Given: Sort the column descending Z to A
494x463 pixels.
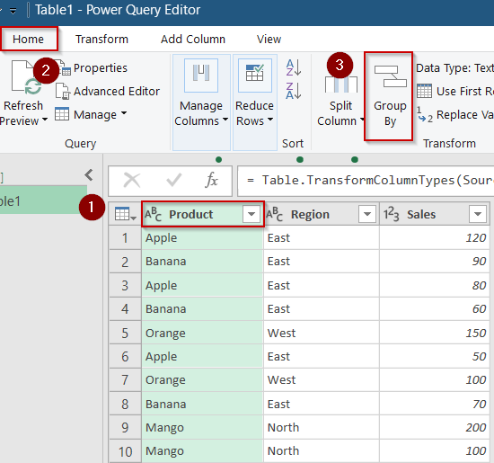Looking at the screenshot, I should 294,91.
